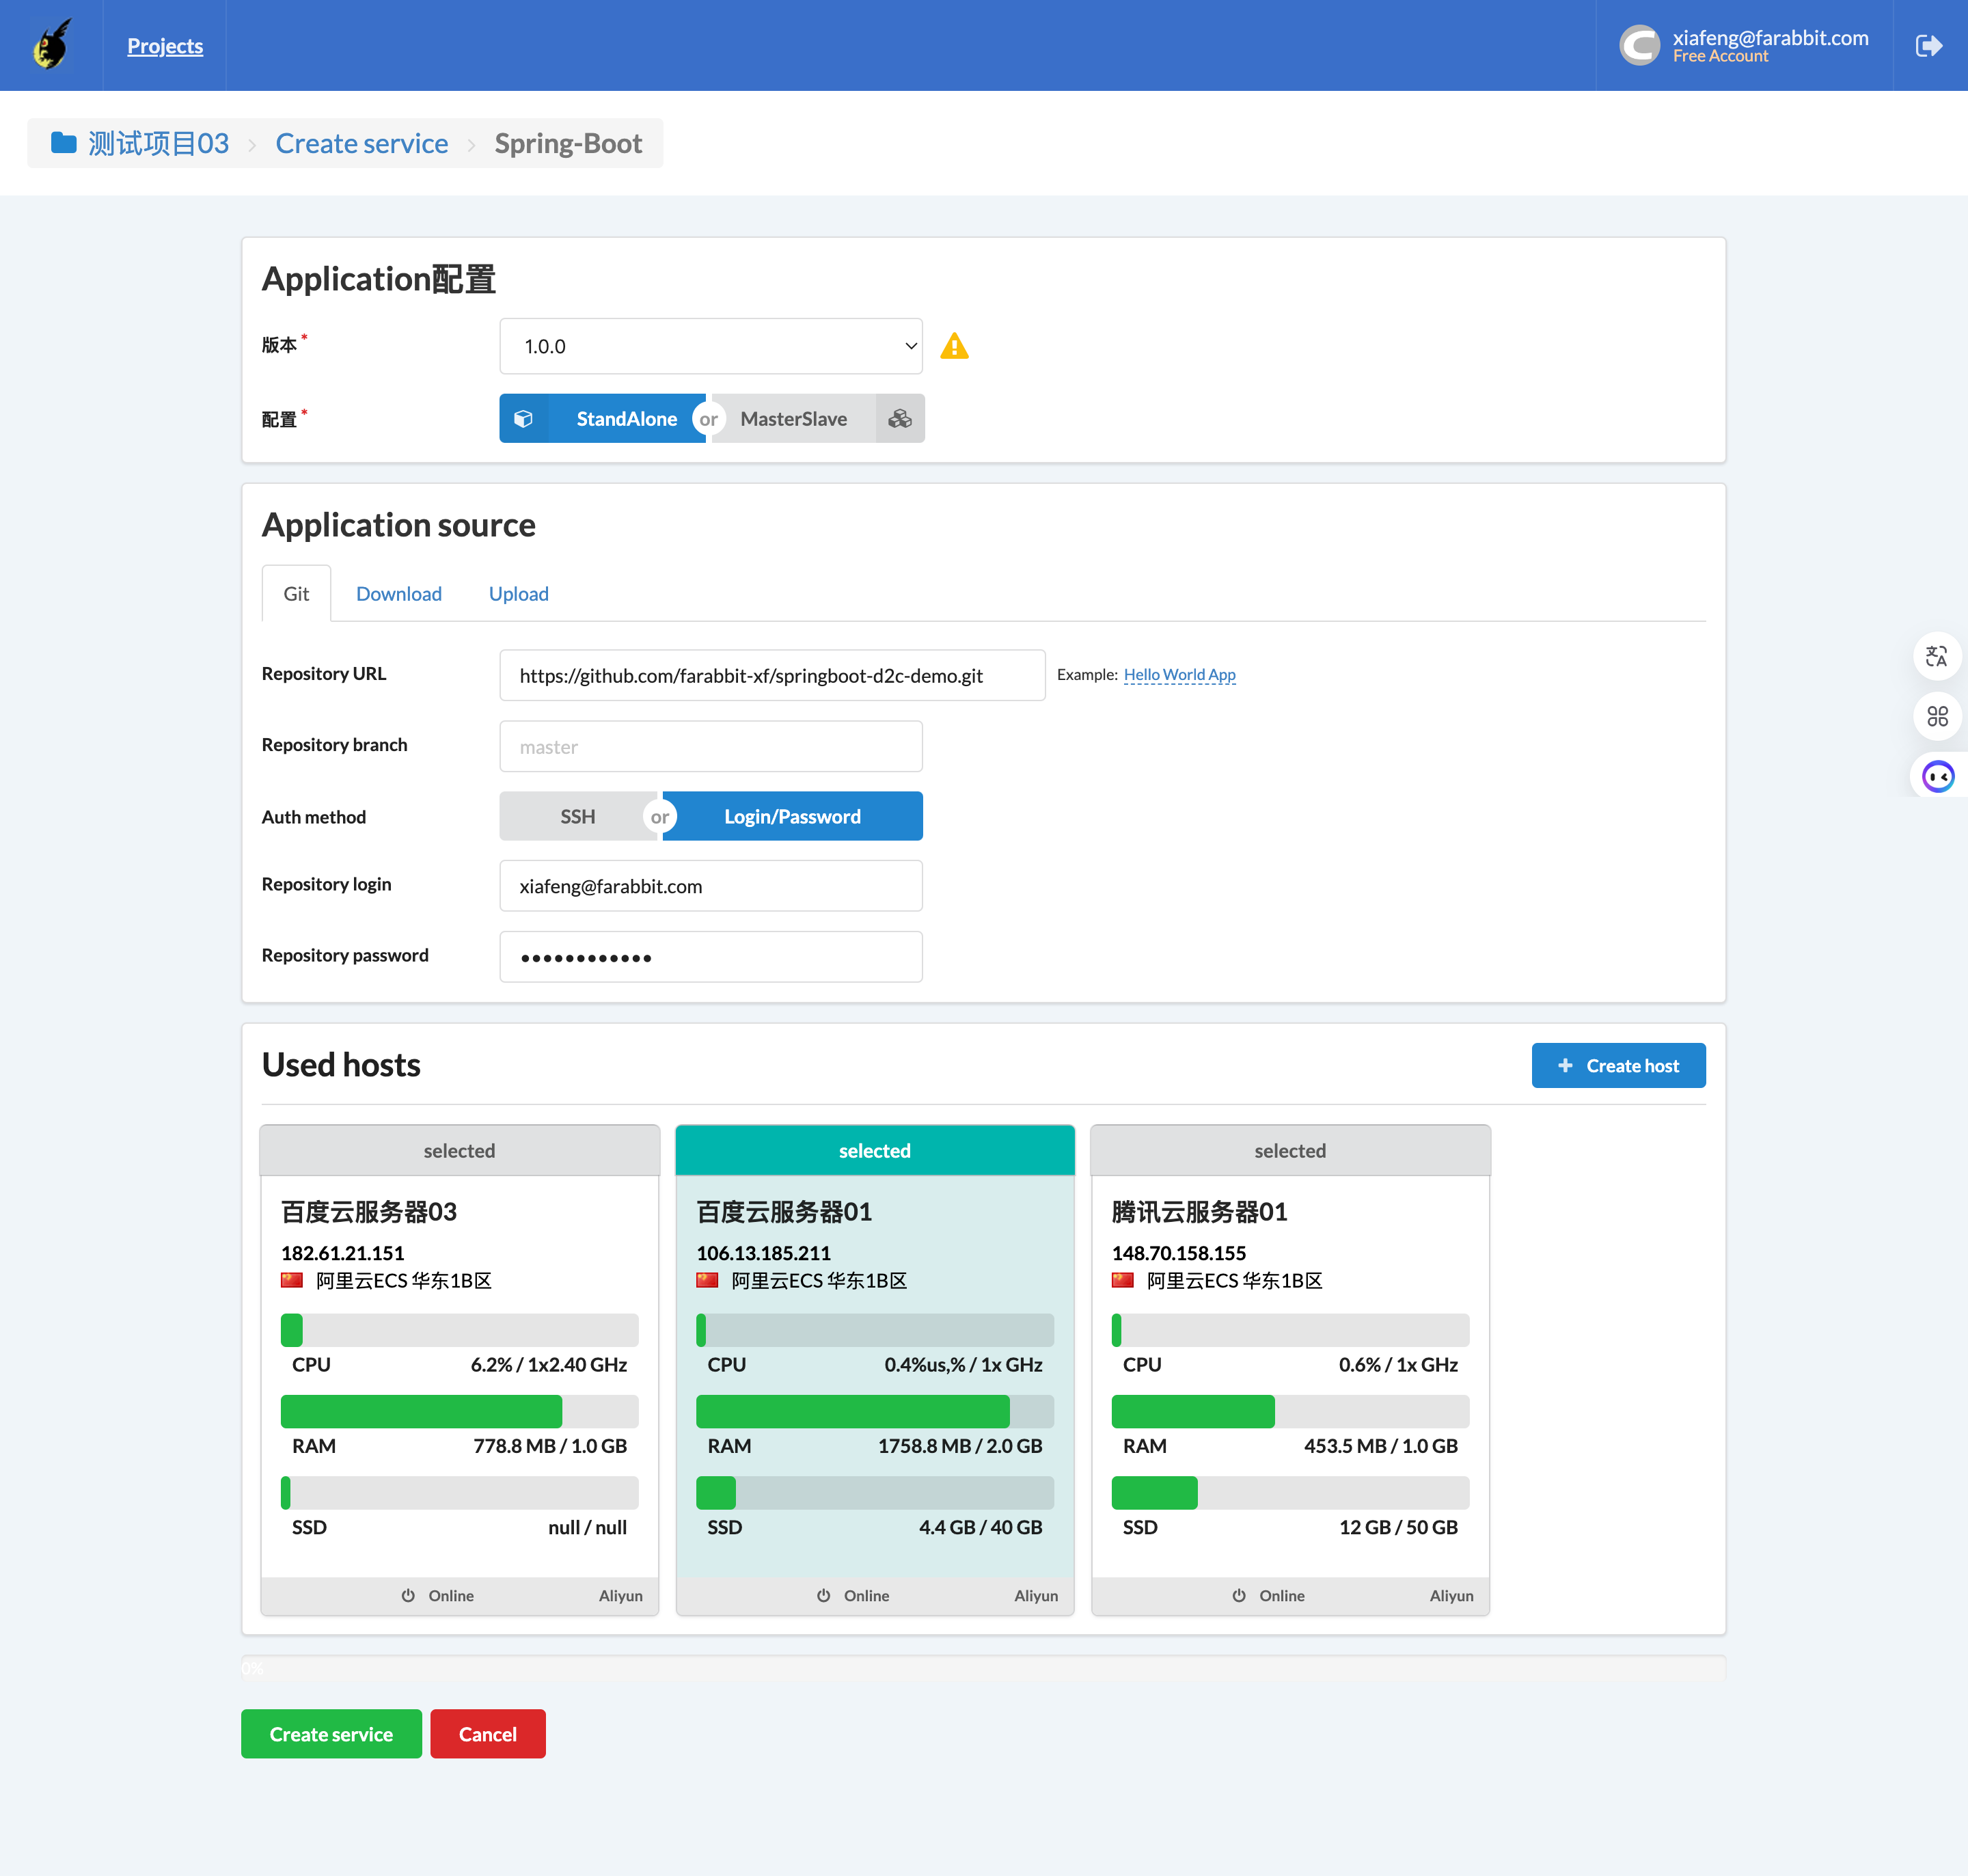Open the chat assistant bubble on right side

[1938, 776]
